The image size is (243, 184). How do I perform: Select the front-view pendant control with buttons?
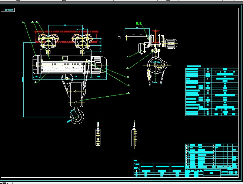[98, 137]
